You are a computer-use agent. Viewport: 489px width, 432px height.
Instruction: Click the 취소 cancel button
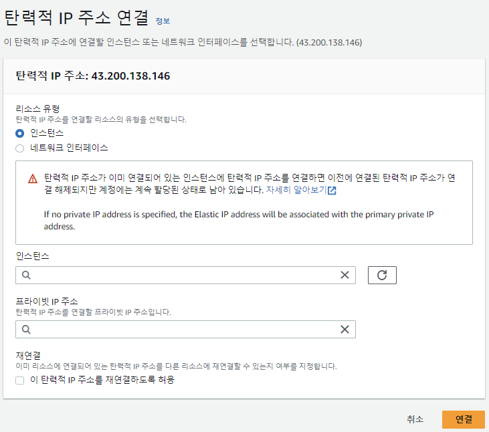click(415, 419)
